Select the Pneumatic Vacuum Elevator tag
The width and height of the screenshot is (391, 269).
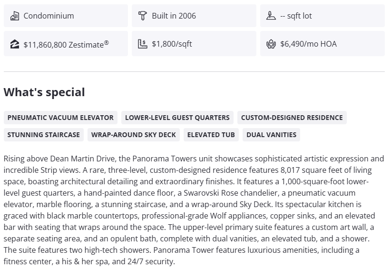[60, 118]
